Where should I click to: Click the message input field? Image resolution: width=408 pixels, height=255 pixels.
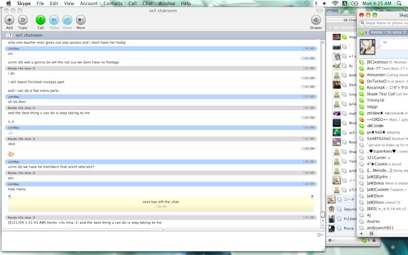pos(159,241)
